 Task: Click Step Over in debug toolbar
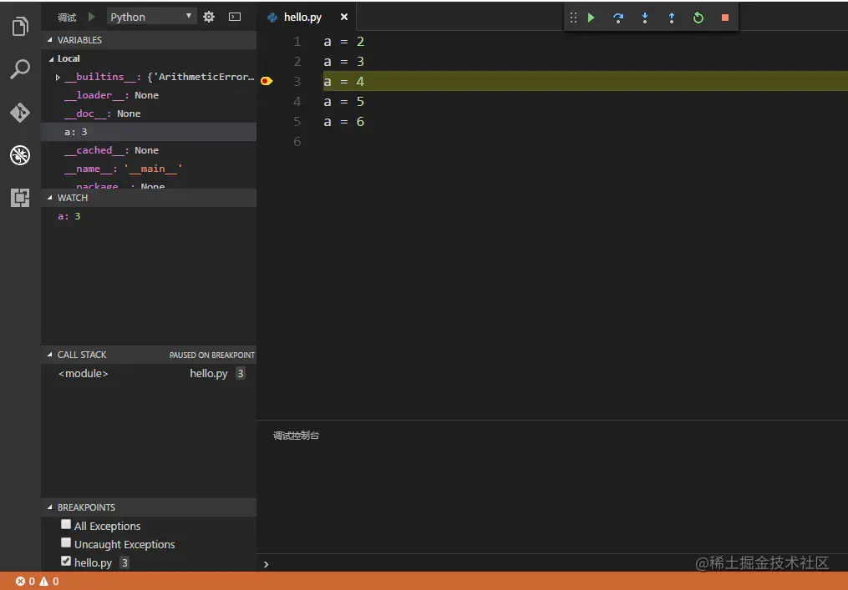point(618,18)
